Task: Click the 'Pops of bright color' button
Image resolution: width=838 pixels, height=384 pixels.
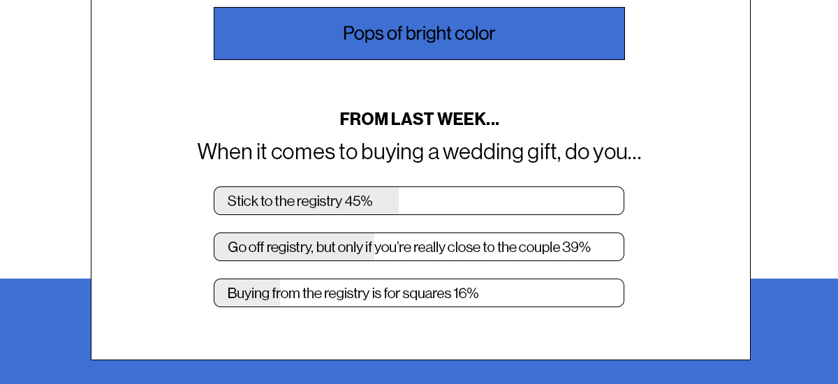Action: (419, 34)
